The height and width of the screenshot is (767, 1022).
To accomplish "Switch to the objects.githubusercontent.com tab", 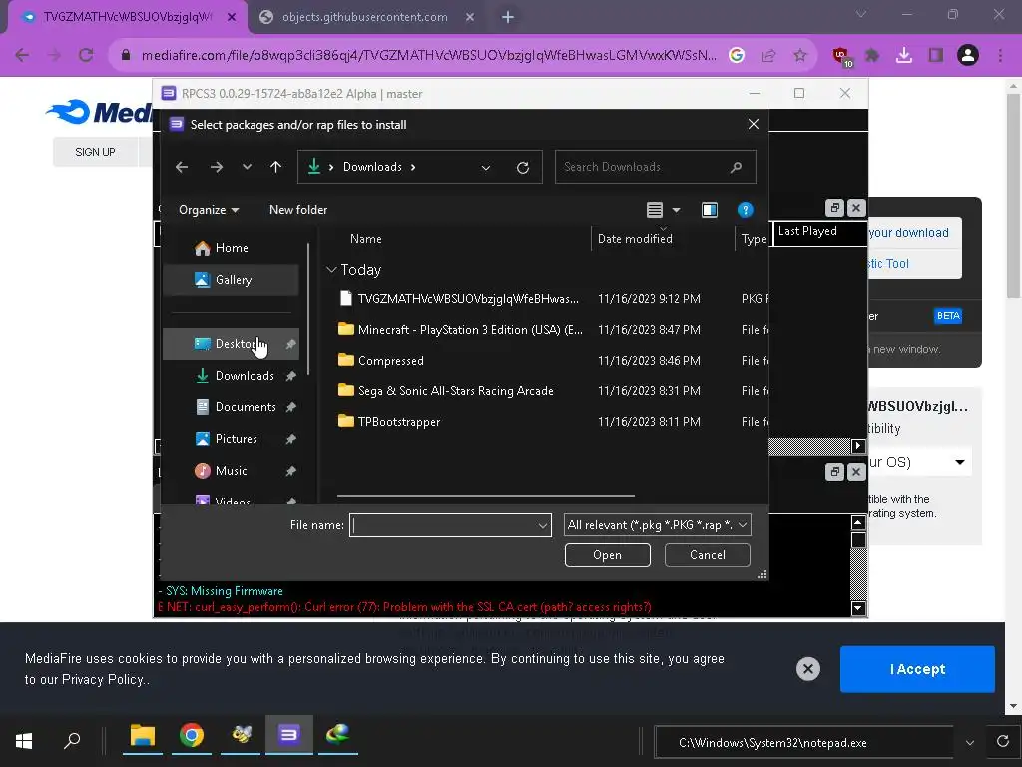I will pyautogui.click(x=366, y=17).
